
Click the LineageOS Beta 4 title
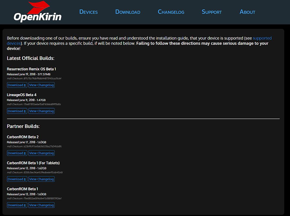[x=22, y=95]
